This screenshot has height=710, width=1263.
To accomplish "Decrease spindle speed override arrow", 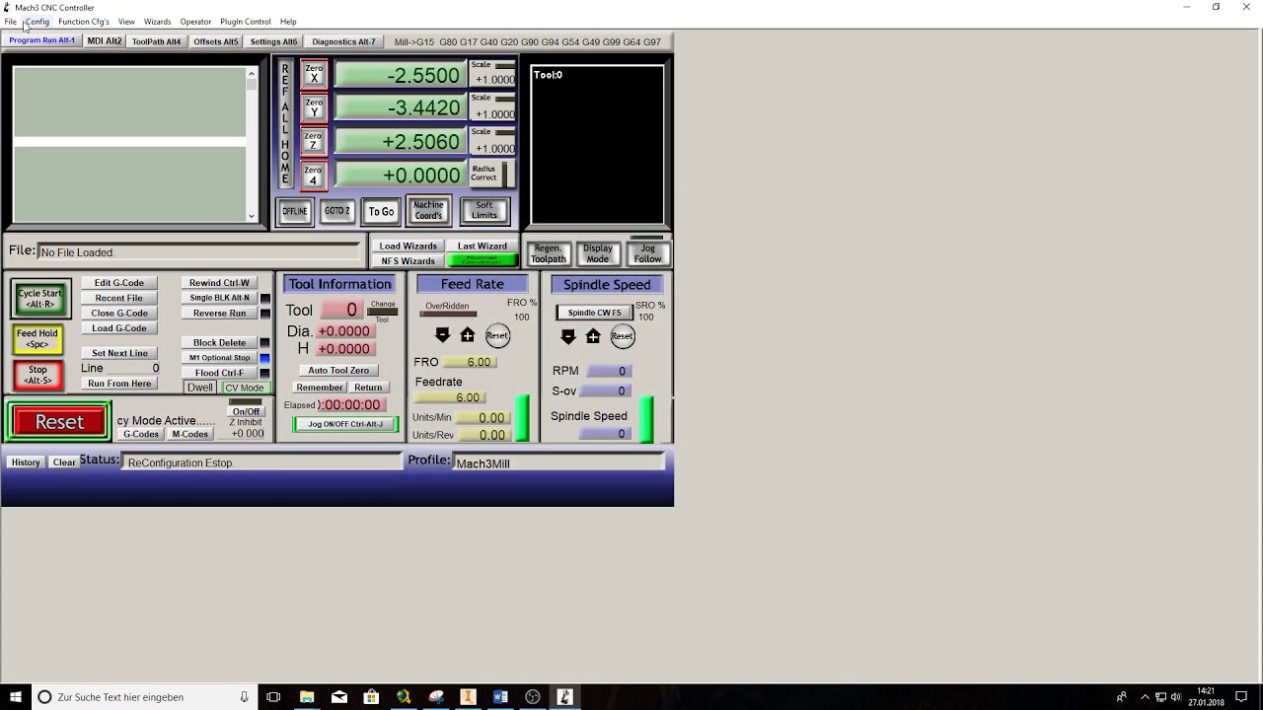I will tap(567, 336).
